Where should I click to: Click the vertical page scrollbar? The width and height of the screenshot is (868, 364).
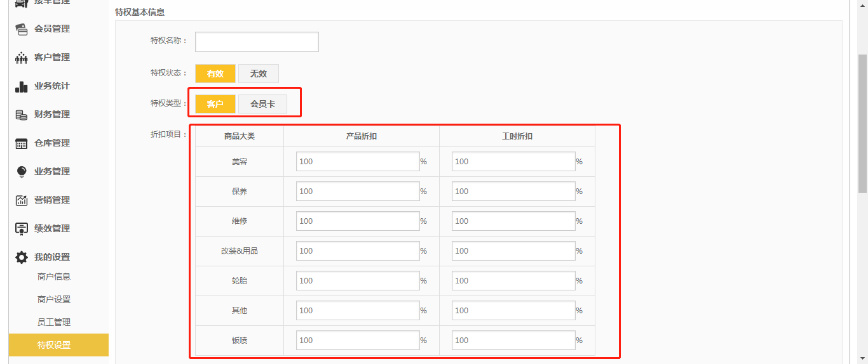coord(862,120)
